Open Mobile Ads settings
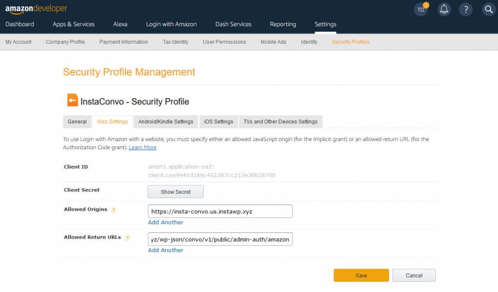 tap(273, 42)
